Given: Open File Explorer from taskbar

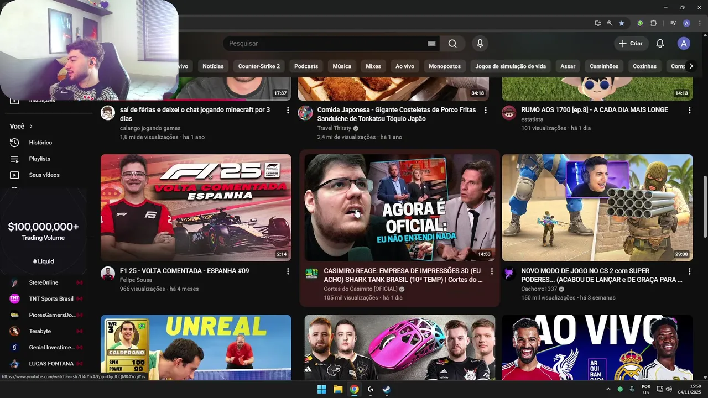Looking at the screenshot, I should click(338, 389).
